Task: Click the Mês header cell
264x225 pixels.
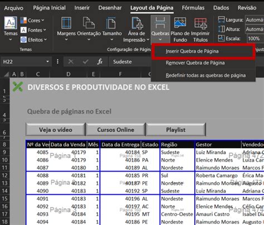Action: (94, 145)
